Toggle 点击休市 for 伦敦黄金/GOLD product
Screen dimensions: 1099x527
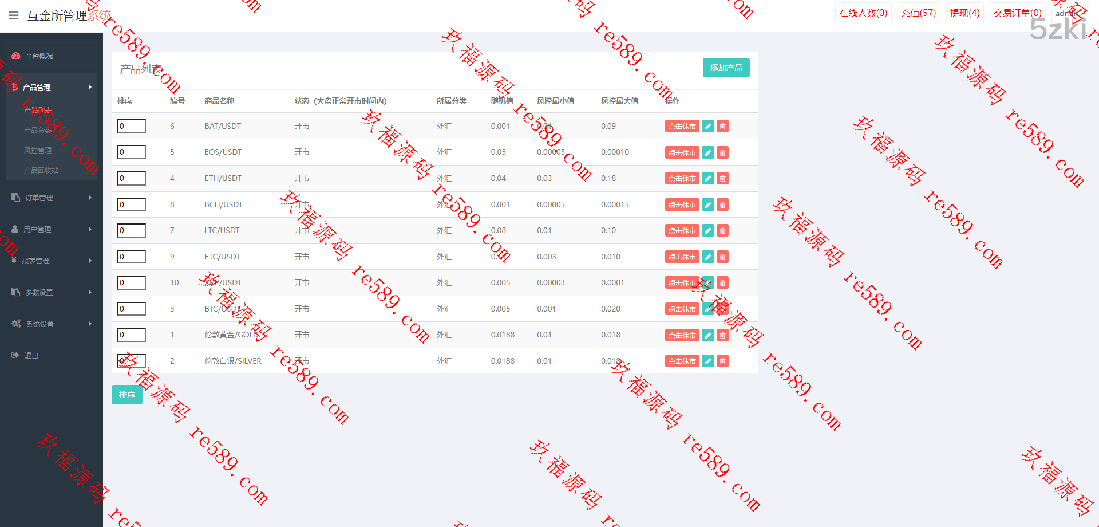point(682,335)
